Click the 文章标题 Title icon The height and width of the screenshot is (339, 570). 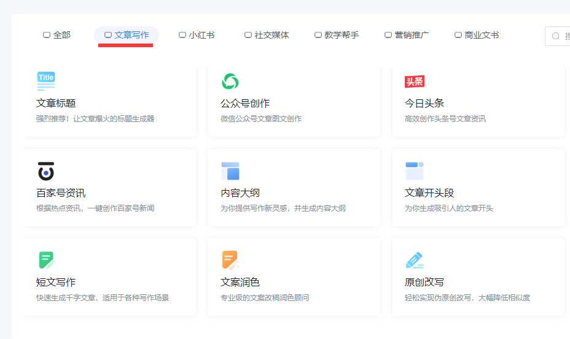[x=46, y=82]
